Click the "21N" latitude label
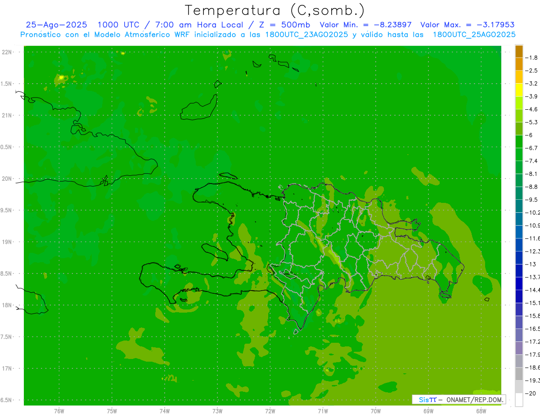 (x=7, y=116)
